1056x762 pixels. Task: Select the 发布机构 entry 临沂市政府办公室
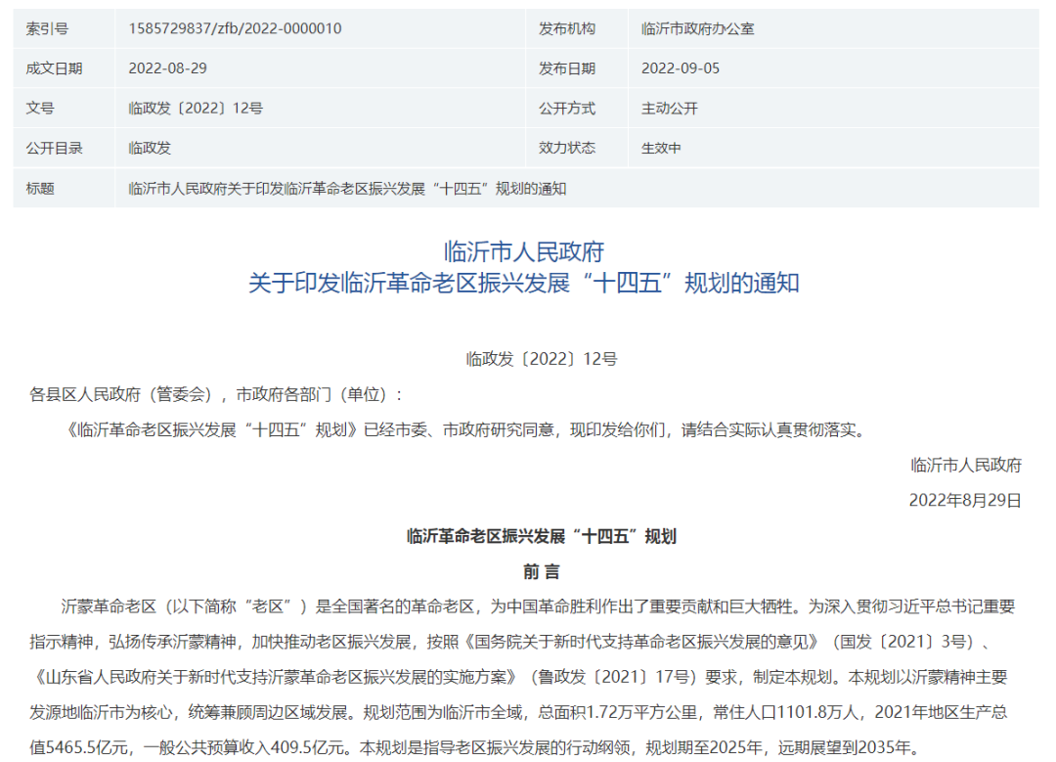click(x=700, y=28)
